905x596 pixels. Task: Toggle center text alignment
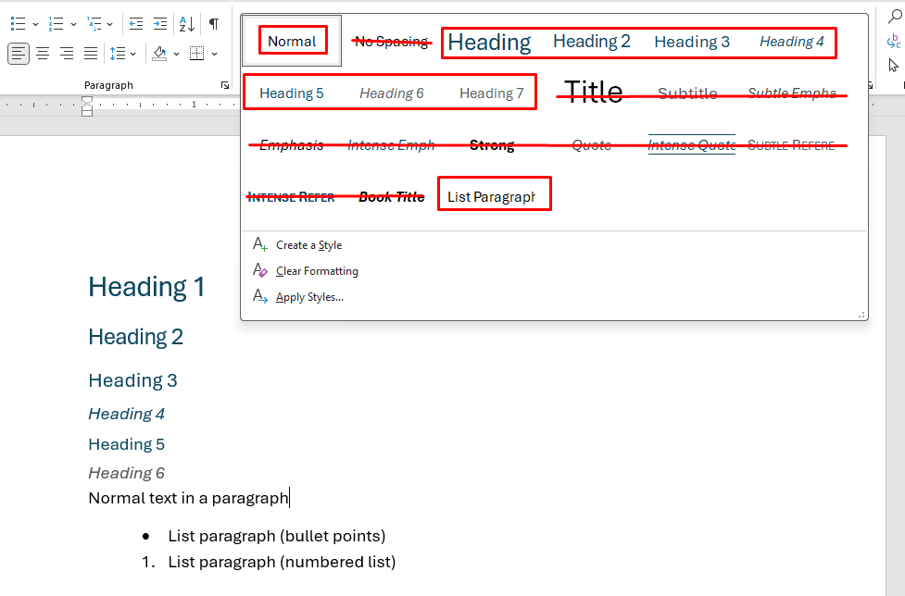[x=43, y=54]
